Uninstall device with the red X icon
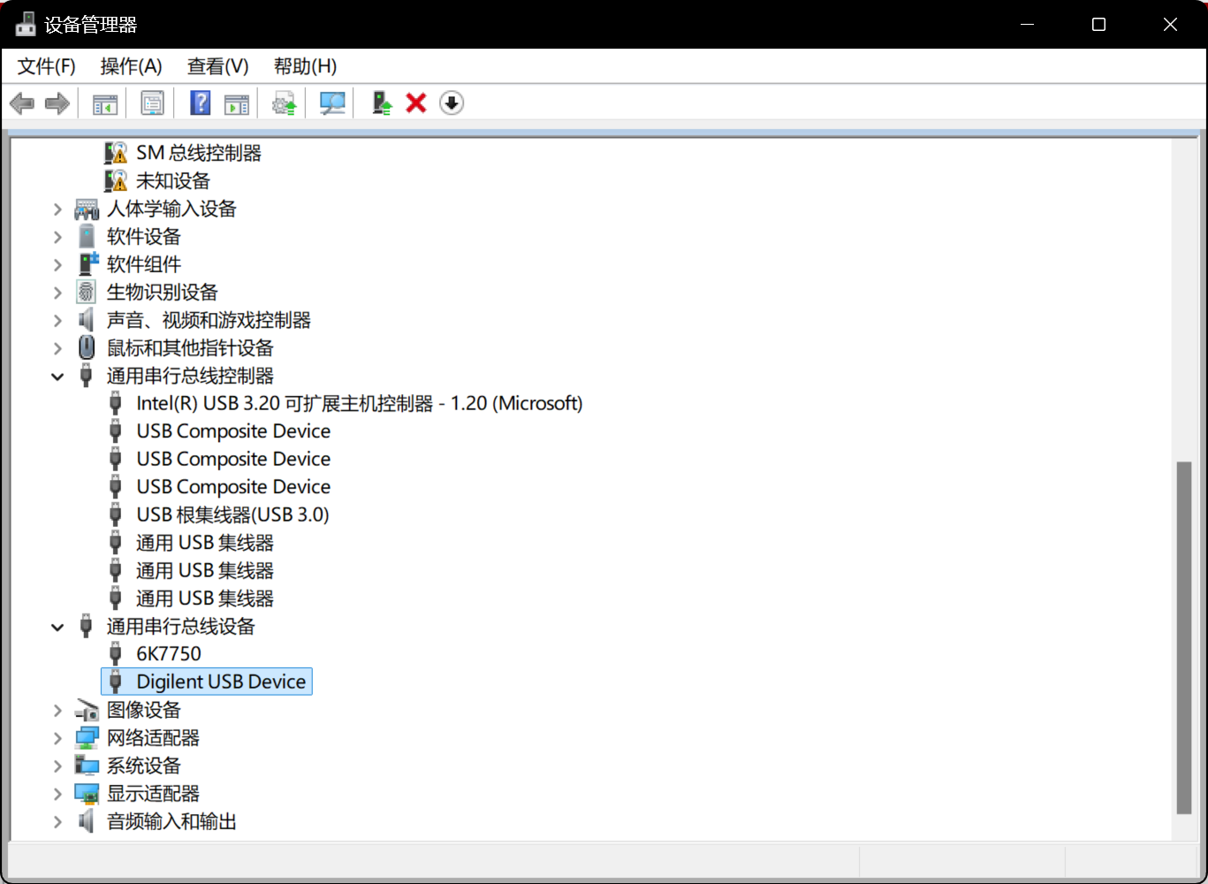This screenshot has width=1208, height=884. [416, 103]
